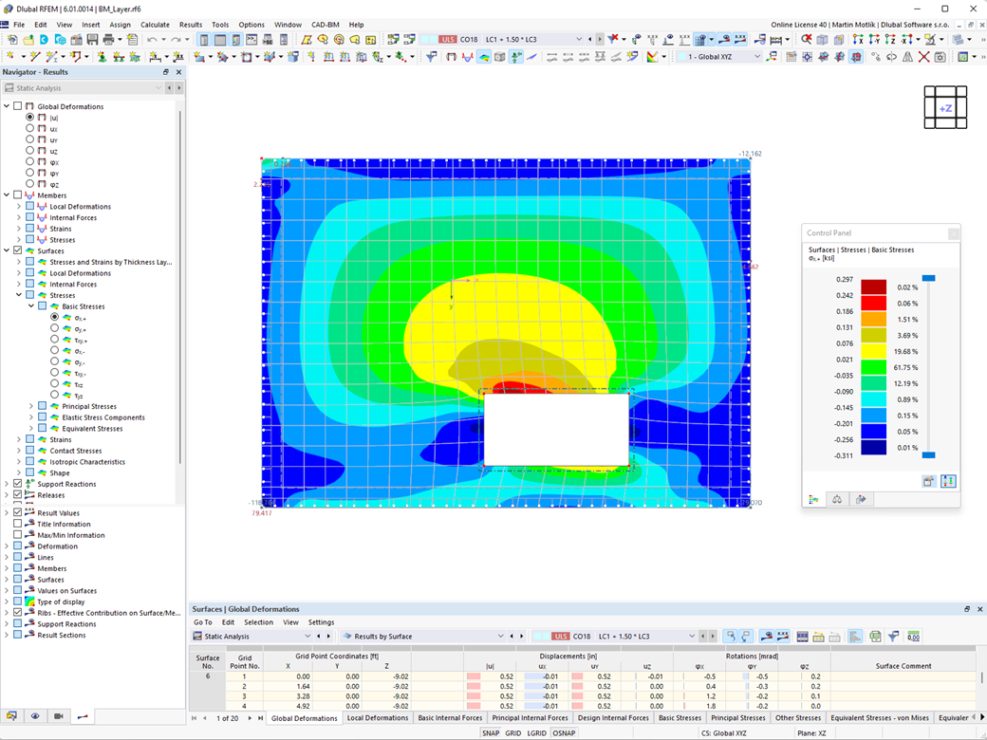Click the New Model icon in the top toolbar
The image size is (987, 740).
(13, 39)
